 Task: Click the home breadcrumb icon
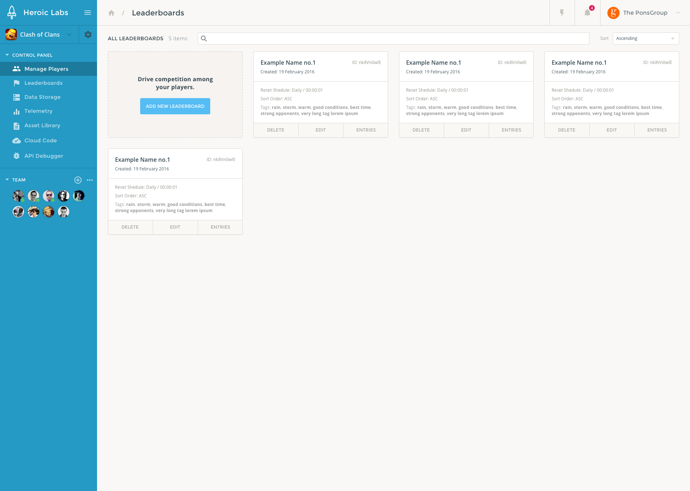point(111,13)
